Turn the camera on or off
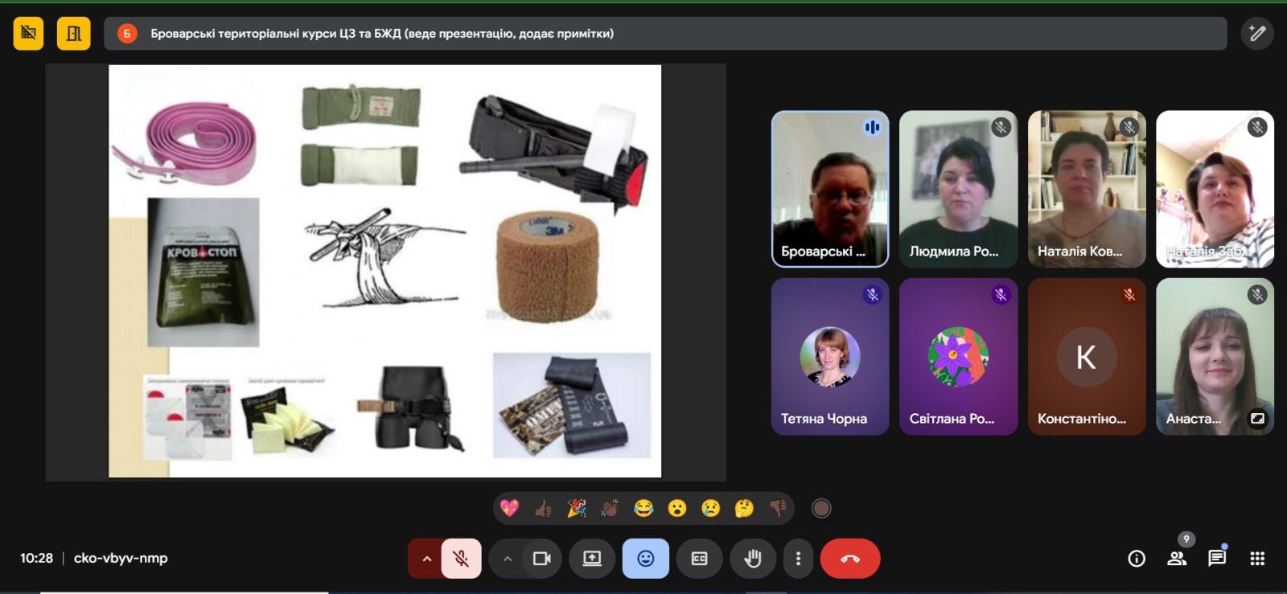 pyautogui.click(x=542, y=559)
